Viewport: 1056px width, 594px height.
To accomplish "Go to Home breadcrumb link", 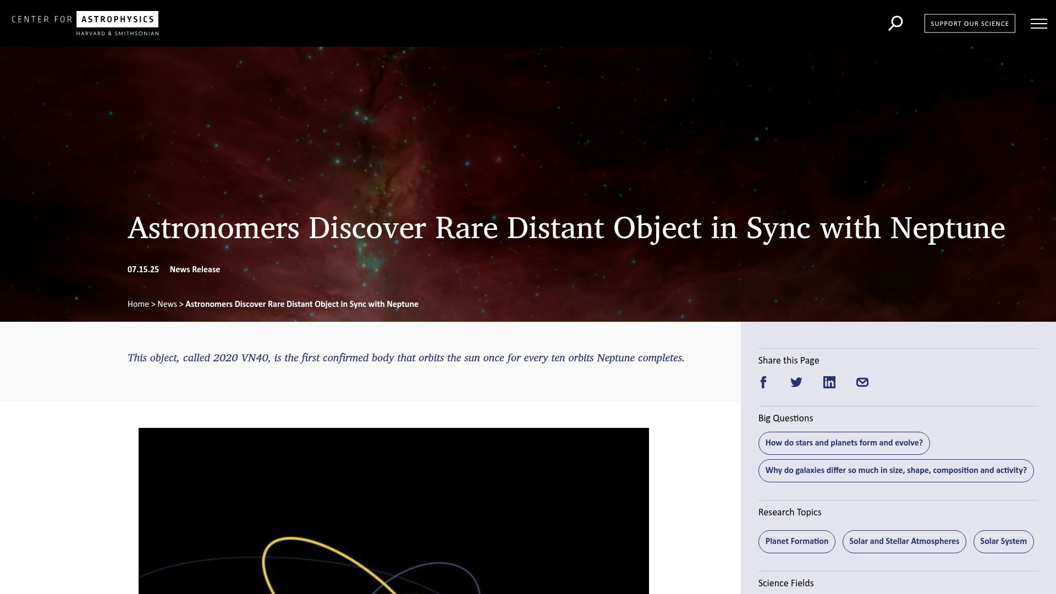I will tap(138, 304).
